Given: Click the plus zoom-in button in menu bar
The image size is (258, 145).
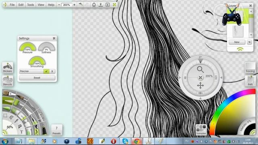Looking at the screenshot, I should pos(74,5).
